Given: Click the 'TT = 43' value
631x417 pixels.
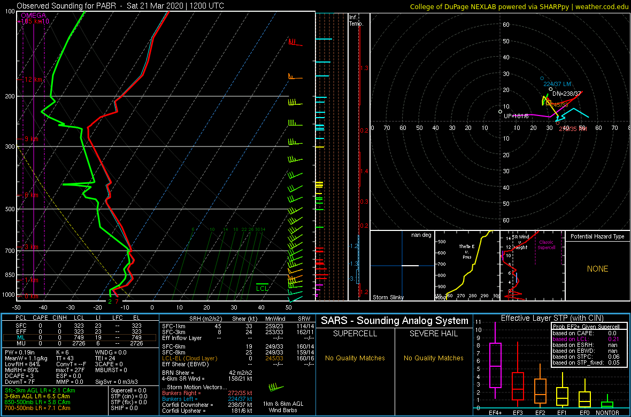Looking at the screenshot, I should [x=66, y=358].
